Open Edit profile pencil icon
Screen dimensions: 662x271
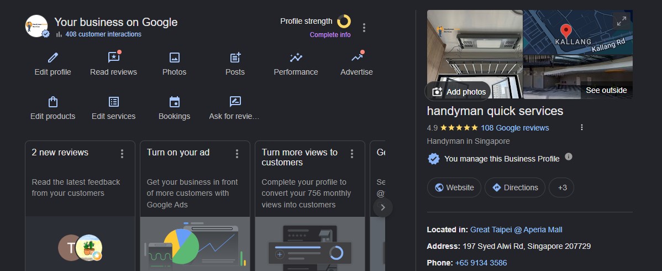click(x=53, y=58)
